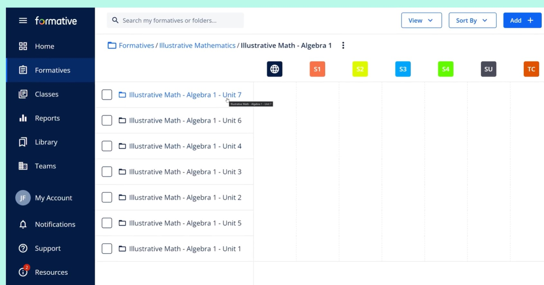Image resolution: width=544 pixels, height=285 pixels.
Task: Tick the Unit 1 folder checkbox
Action: click(x=107, y=249)
